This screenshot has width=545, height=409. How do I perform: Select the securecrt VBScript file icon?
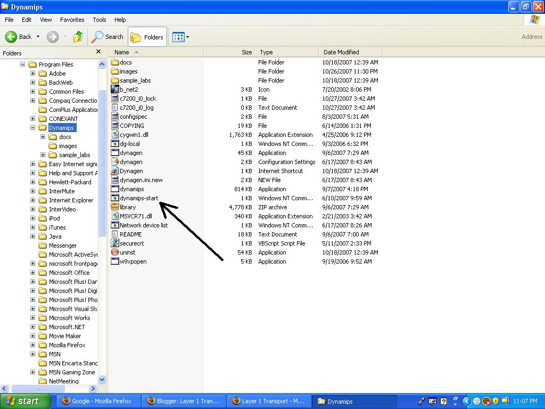click(x=115, y=243)
